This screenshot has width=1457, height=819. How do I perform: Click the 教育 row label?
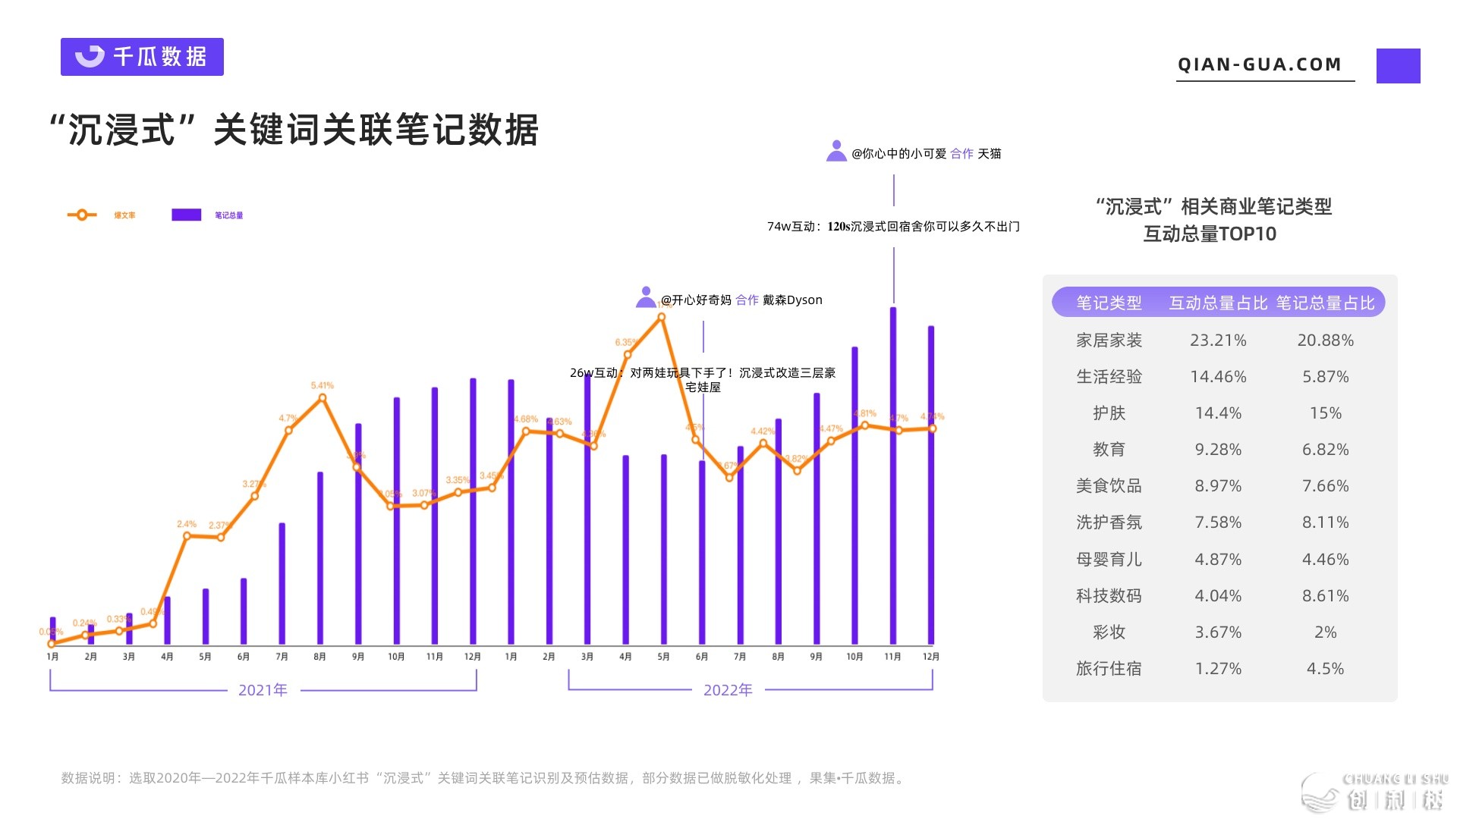pyautogui.click(x=1109, y=450)
